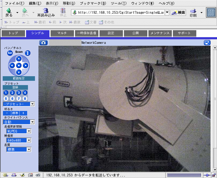Open the ブックマーク menu
Screen dimensions: 217x178
pyautogui.click(x=93, y=4)
